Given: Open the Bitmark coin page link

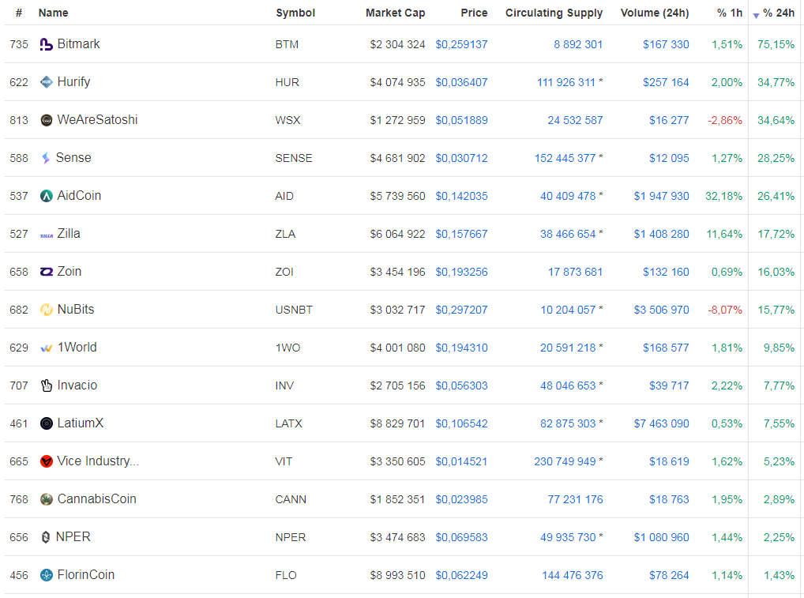Looking at the screenshot, I should [78, 44].
